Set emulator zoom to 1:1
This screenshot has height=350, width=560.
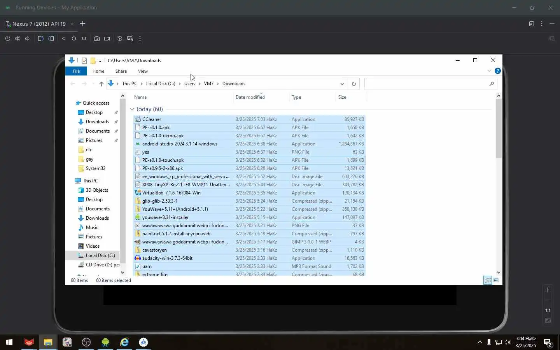(x=548, y=310)
